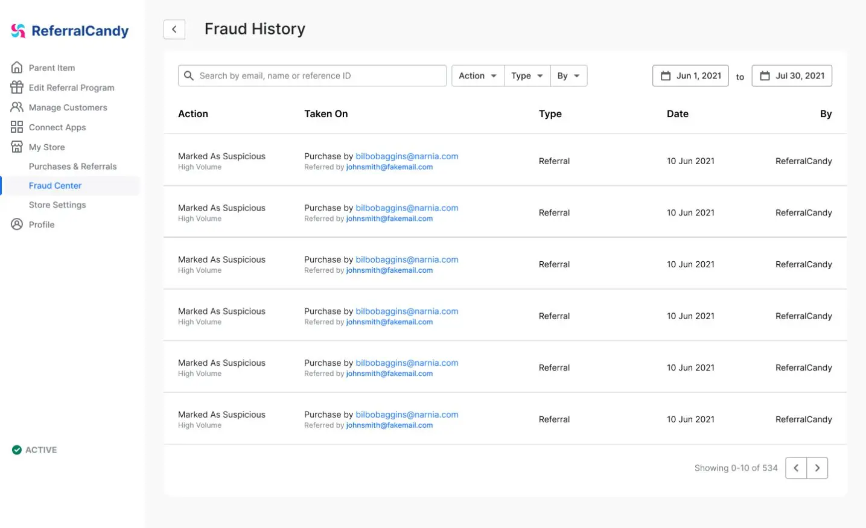Image resolution: width=866 pixels, height=528 pixels.
Task: Open bilbobaggins@narnia.com link in second row
Action: tap(407, 208)
